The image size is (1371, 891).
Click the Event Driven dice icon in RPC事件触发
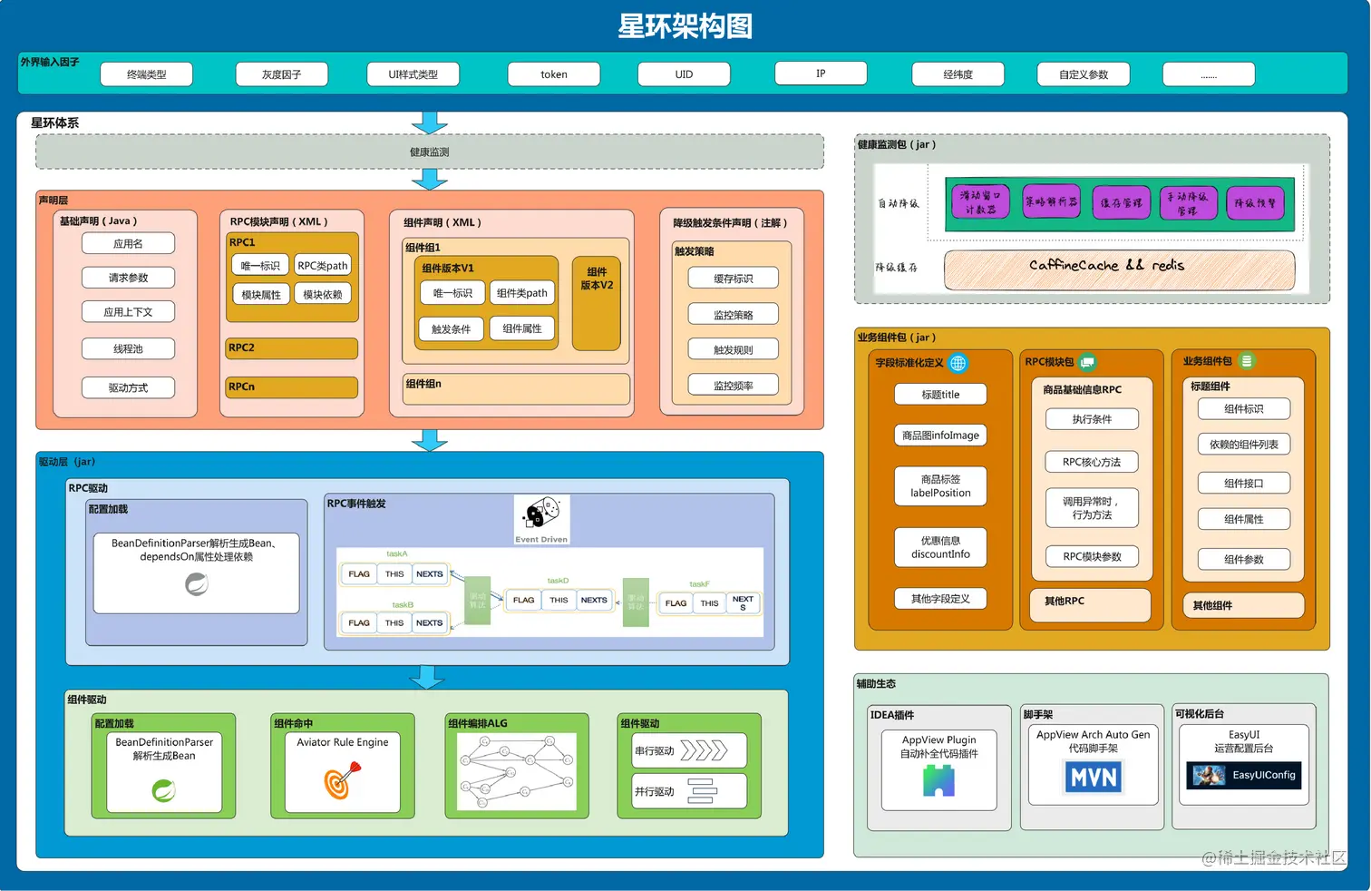(x=541, y=513)
